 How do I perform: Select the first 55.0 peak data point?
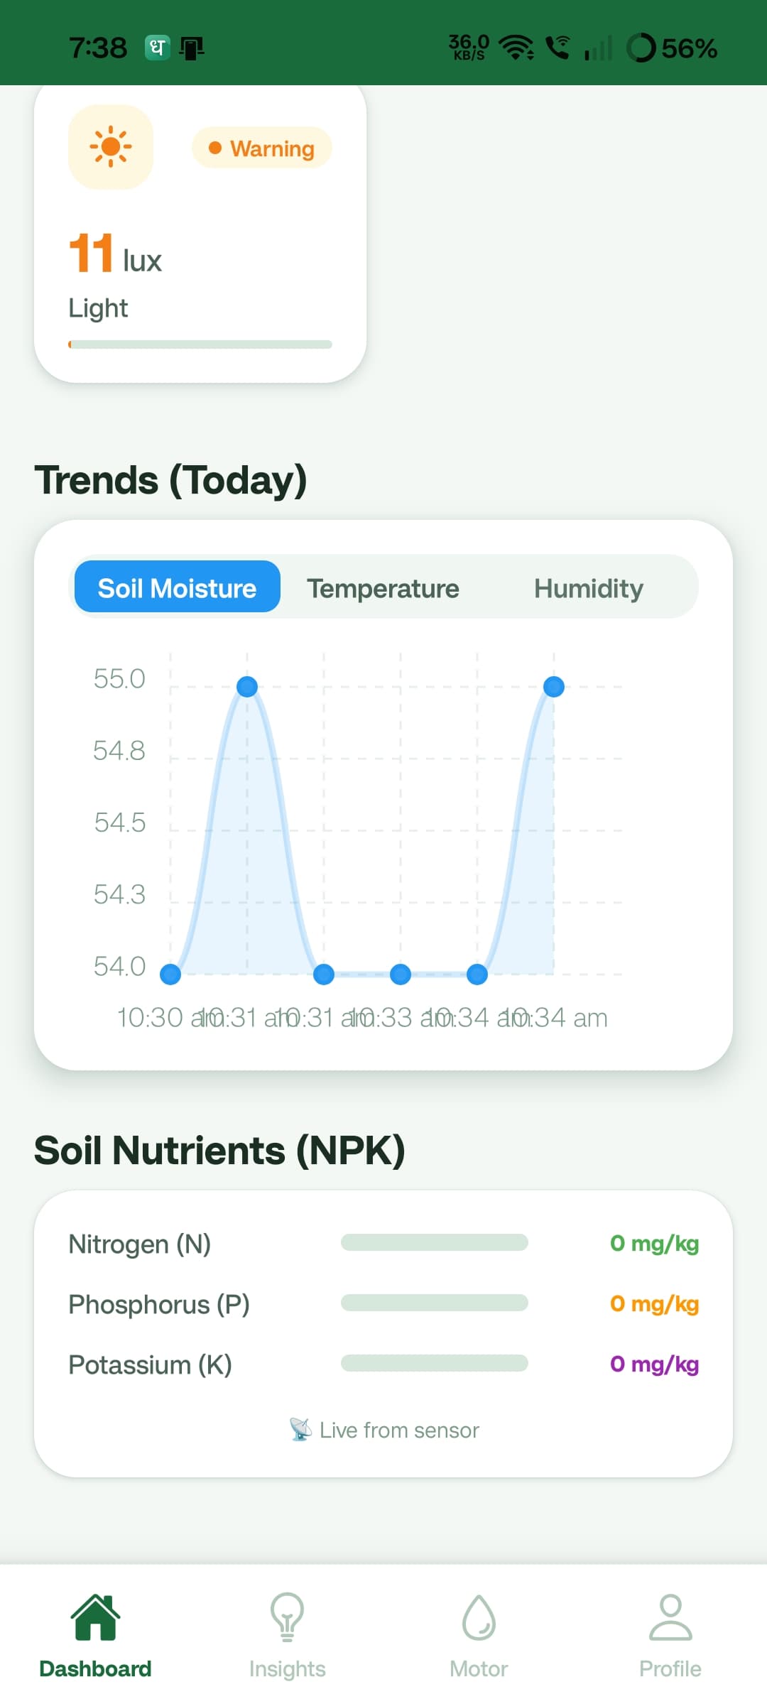pos(247,686)
